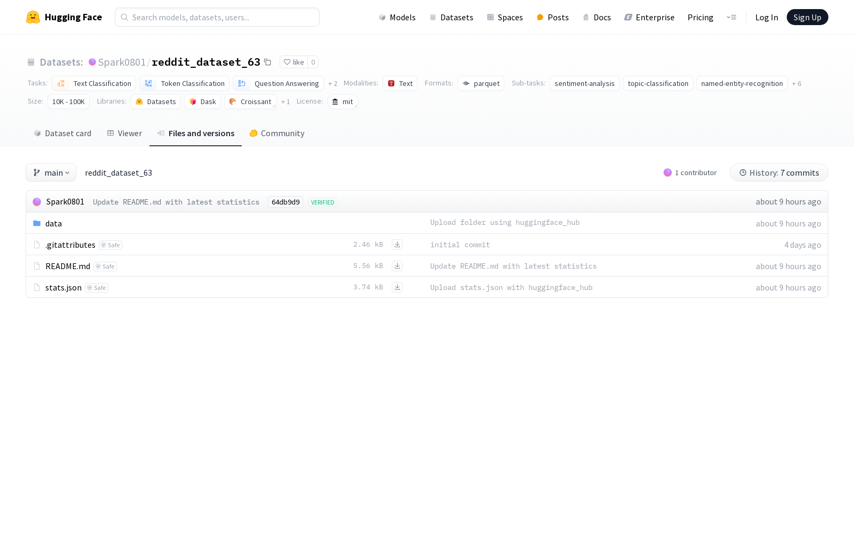854x534 pixels.
Task: Reveal the two additional tasks
Action: click(x=333, y=83)
